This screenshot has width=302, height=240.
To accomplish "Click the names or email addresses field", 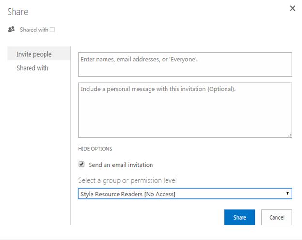I will (x=185, y=64).
